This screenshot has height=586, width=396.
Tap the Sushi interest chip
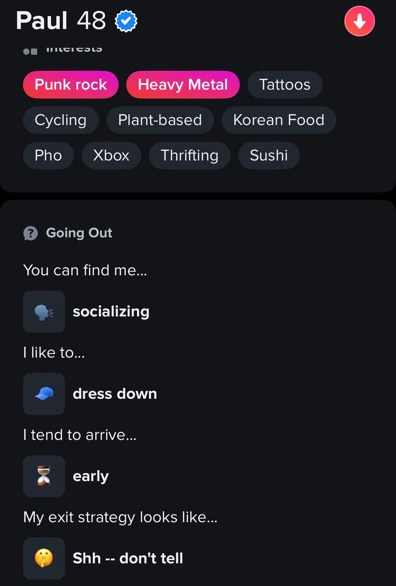click(269, 155)
